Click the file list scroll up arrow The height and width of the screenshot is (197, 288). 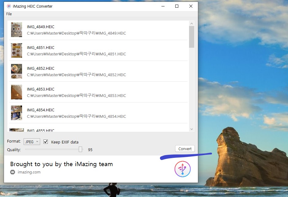191,24
